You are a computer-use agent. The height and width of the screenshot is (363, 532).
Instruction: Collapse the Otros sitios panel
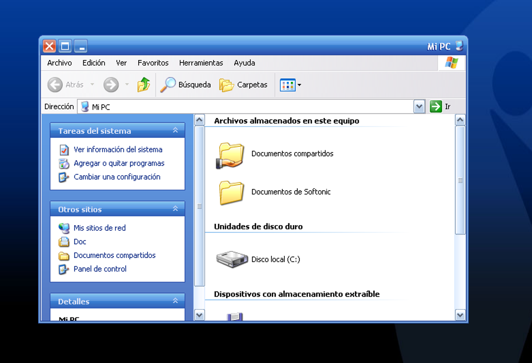coord(175,209)
